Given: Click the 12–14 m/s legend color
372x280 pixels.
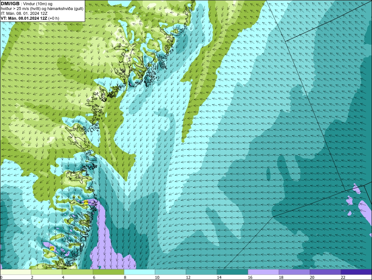Looking at the screenshot, I should 201,272.
